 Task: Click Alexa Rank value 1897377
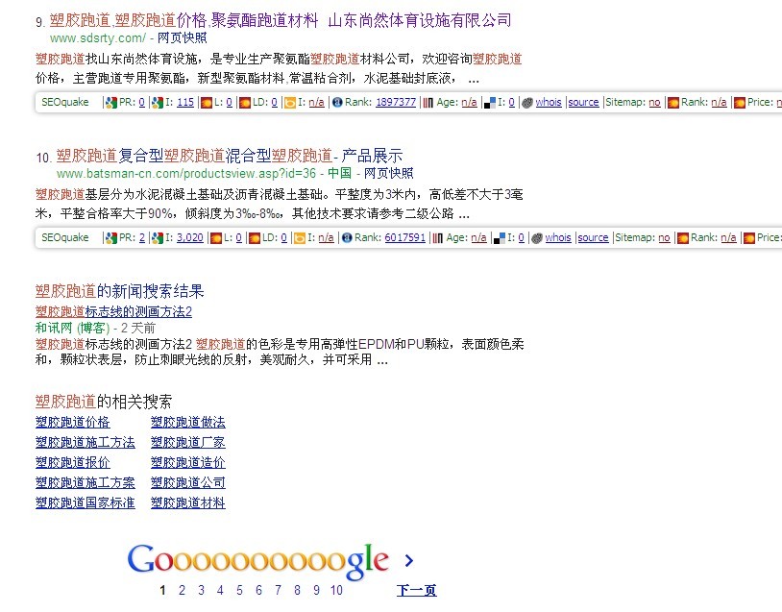click(396, 102)
